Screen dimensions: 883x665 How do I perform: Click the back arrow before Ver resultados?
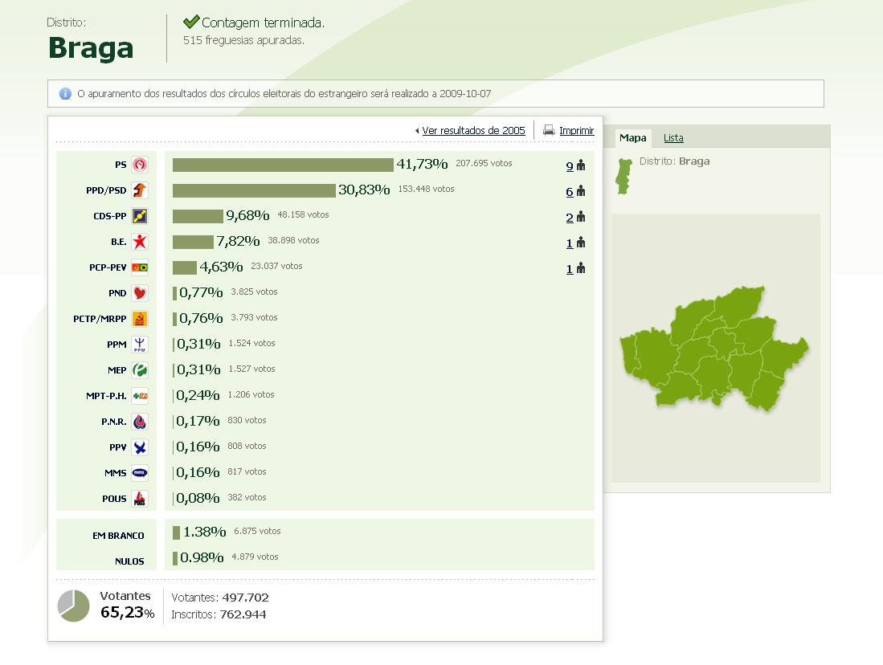[417, 131]
